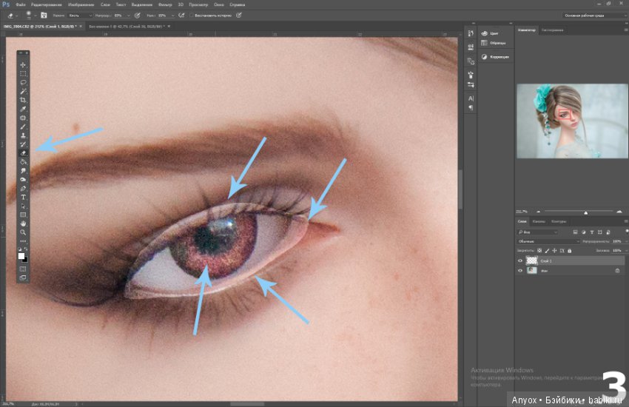Toggle pixel layer filter in Layers panel
Image resolution: width=629 pixels, height=407 pixels.
coord(575,232)
